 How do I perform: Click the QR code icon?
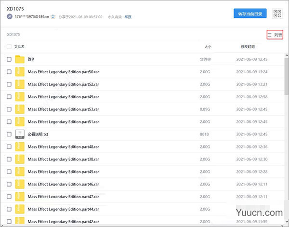[x=277, y=13]
